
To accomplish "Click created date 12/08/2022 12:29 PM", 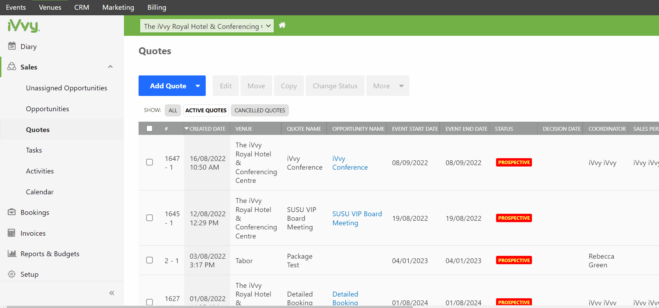I will point(207,218).
